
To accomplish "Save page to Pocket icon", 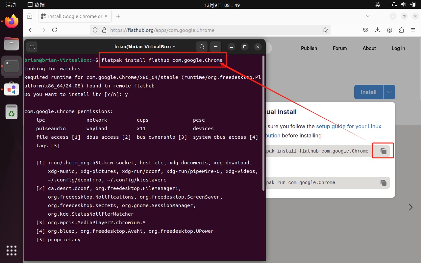I will 366,30.
